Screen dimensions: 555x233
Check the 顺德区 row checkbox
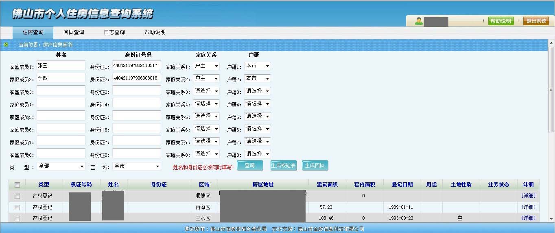tap(17, 196)
